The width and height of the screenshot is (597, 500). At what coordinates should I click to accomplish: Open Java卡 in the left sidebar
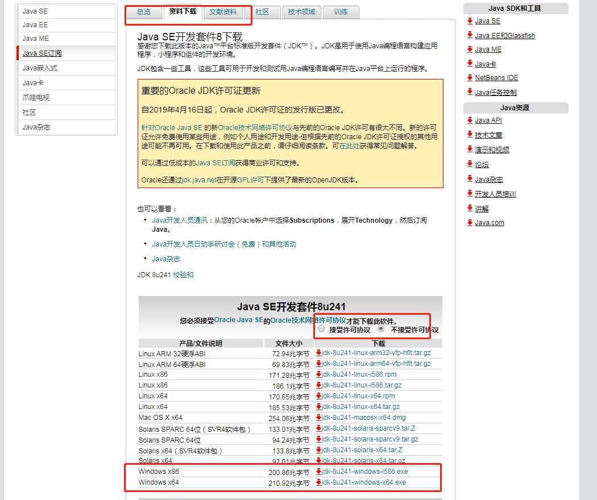[67, 83]
